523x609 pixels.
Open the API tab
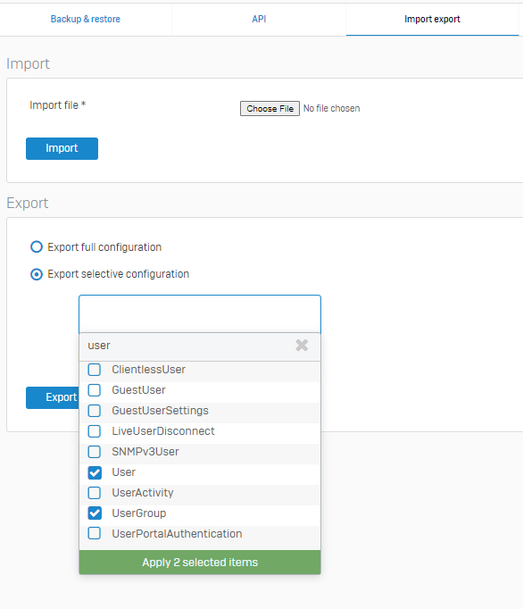coord(259,19)
